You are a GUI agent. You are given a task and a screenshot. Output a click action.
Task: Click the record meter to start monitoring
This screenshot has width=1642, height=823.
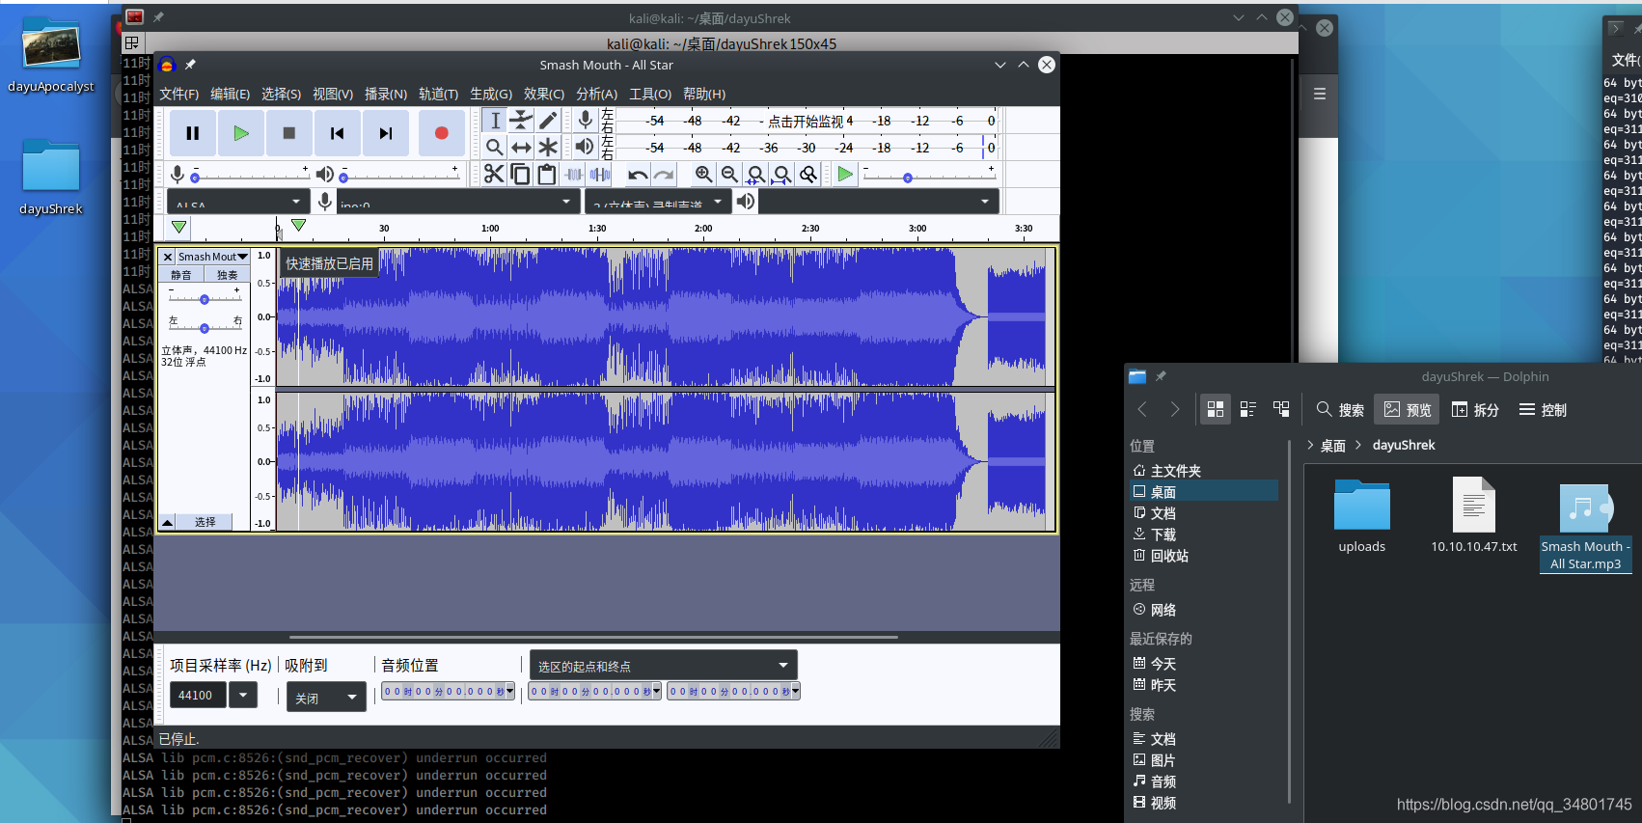pyautogui.click(x=807, y=121)
